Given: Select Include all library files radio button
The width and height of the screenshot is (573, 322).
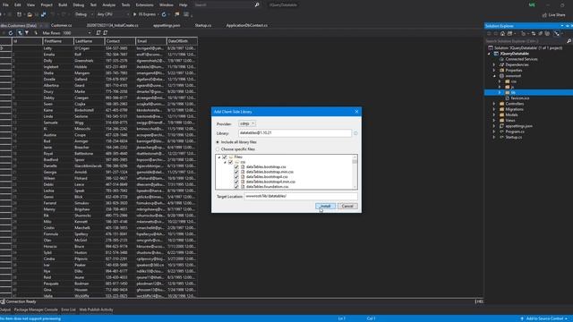Looking at the screenshot, I should tap(218, 142).
